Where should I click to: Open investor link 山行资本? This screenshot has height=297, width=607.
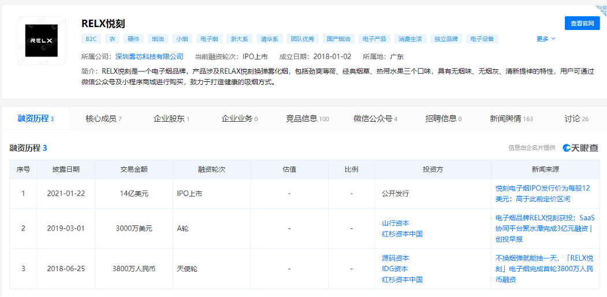pos(396,223)
